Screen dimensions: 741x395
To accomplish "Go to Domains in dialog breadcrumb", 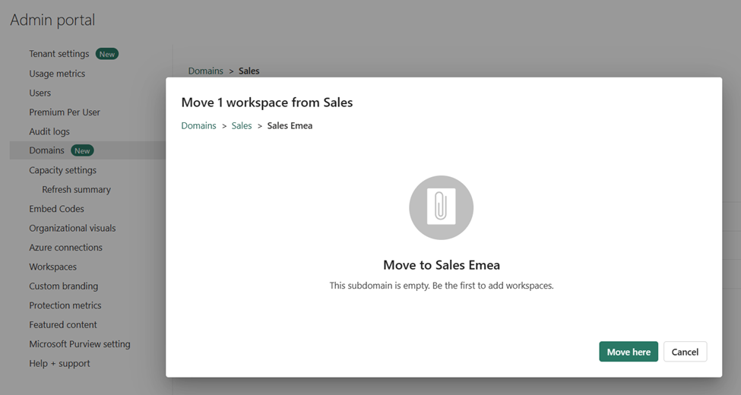I will pyautogui.click(x=198, y=125).
